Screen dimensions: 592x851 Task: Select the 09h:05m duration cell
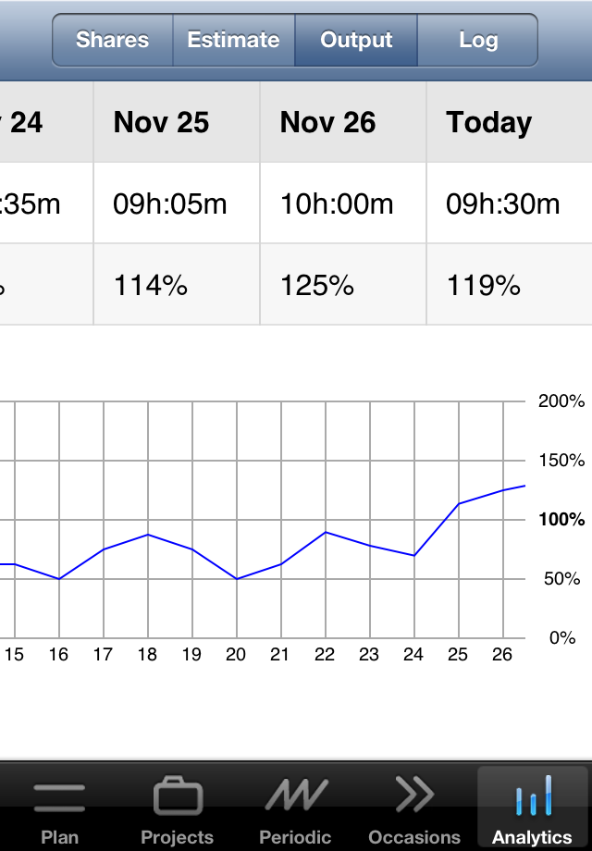tap(177, 203)
